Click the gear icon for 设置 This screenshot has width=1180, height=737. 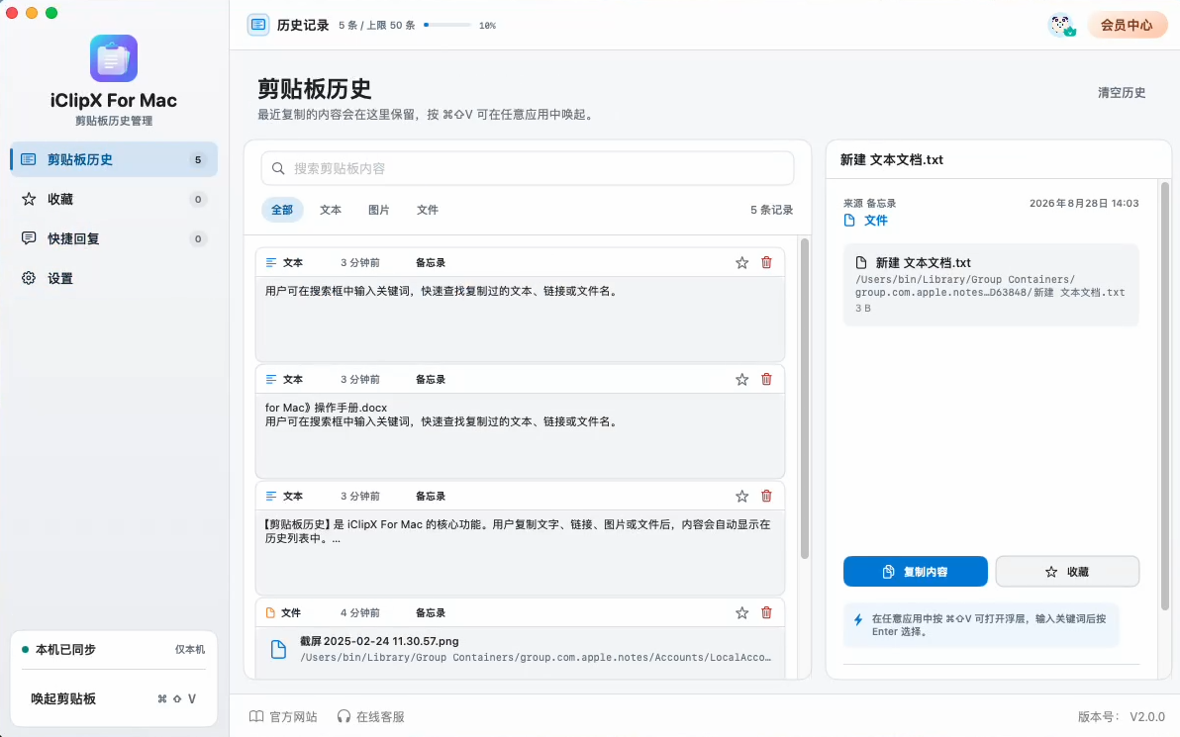[29, 278]
